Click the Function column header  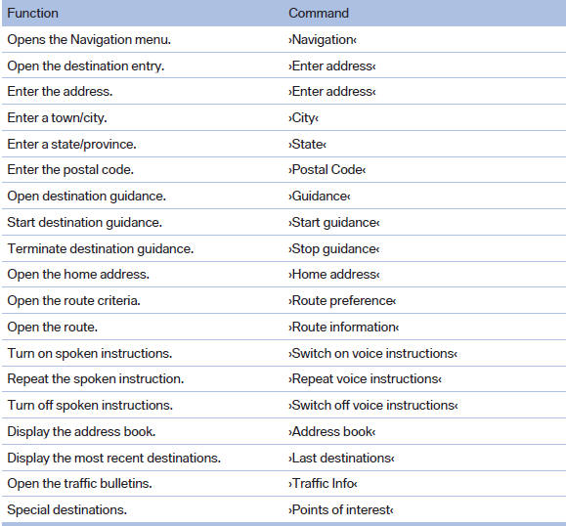(32, 14)
